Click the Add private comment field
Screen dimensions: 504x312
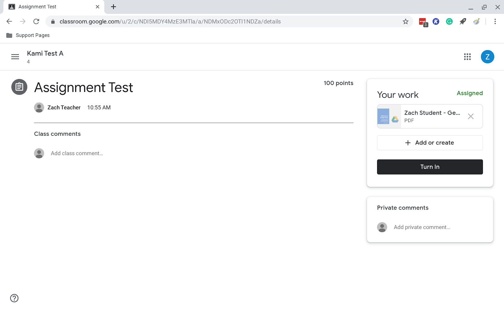[x=422, y=227]
